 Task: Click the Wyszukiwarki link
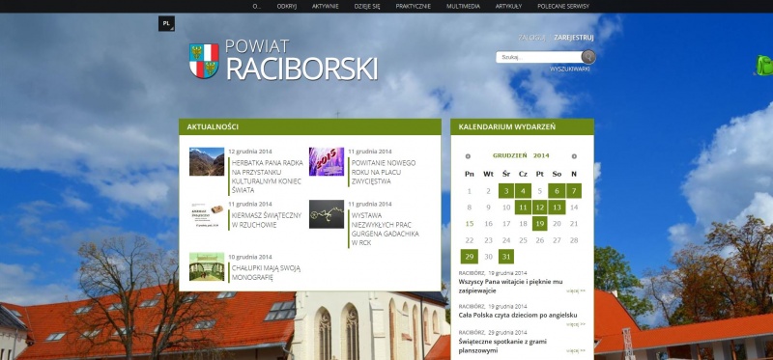(x=570, y=69)
